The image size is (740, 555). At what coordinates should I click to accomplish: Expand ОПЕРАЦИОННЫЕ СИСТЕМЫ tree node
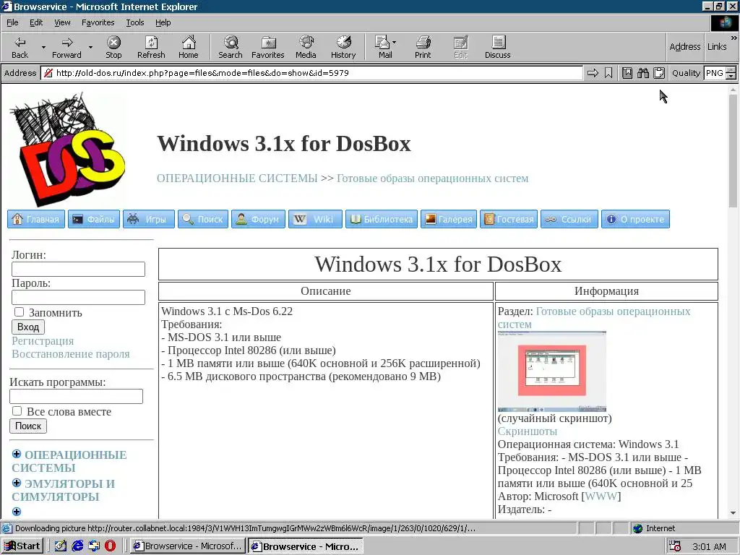coord(17,454)
